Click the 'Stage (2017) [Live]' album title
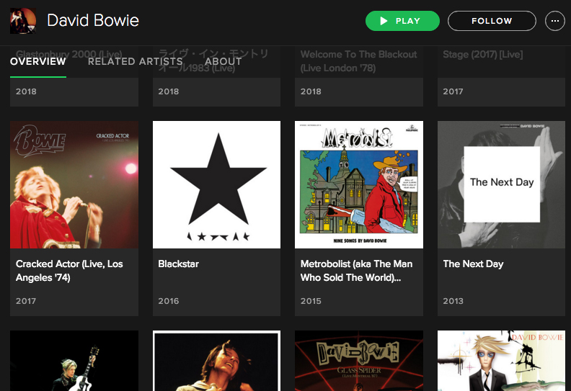571x391 pixels. click(483, 55)
